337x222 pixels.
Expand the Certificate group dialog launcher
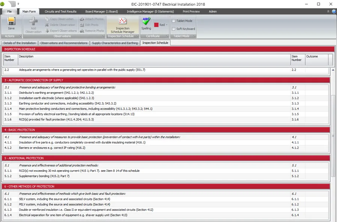[167, 36]
